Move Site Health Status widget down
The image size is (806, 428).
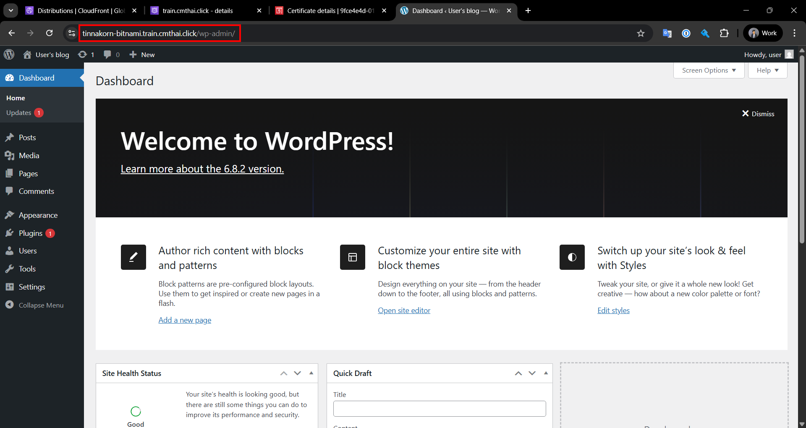click(298, 373)
